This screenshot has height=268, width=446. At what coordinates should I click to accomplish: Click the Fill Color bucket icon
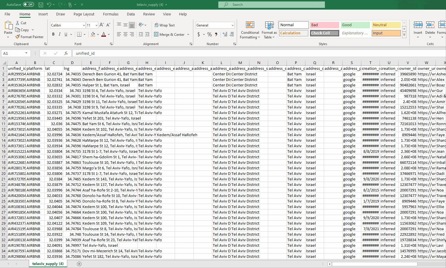(x=93, y=34)
